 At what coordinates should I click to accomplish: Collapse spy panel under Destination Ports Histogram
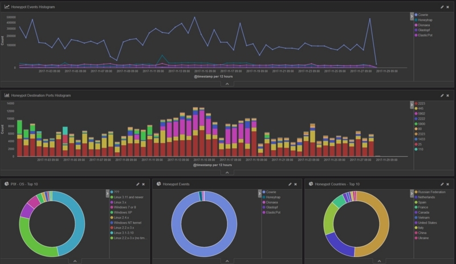227,173
